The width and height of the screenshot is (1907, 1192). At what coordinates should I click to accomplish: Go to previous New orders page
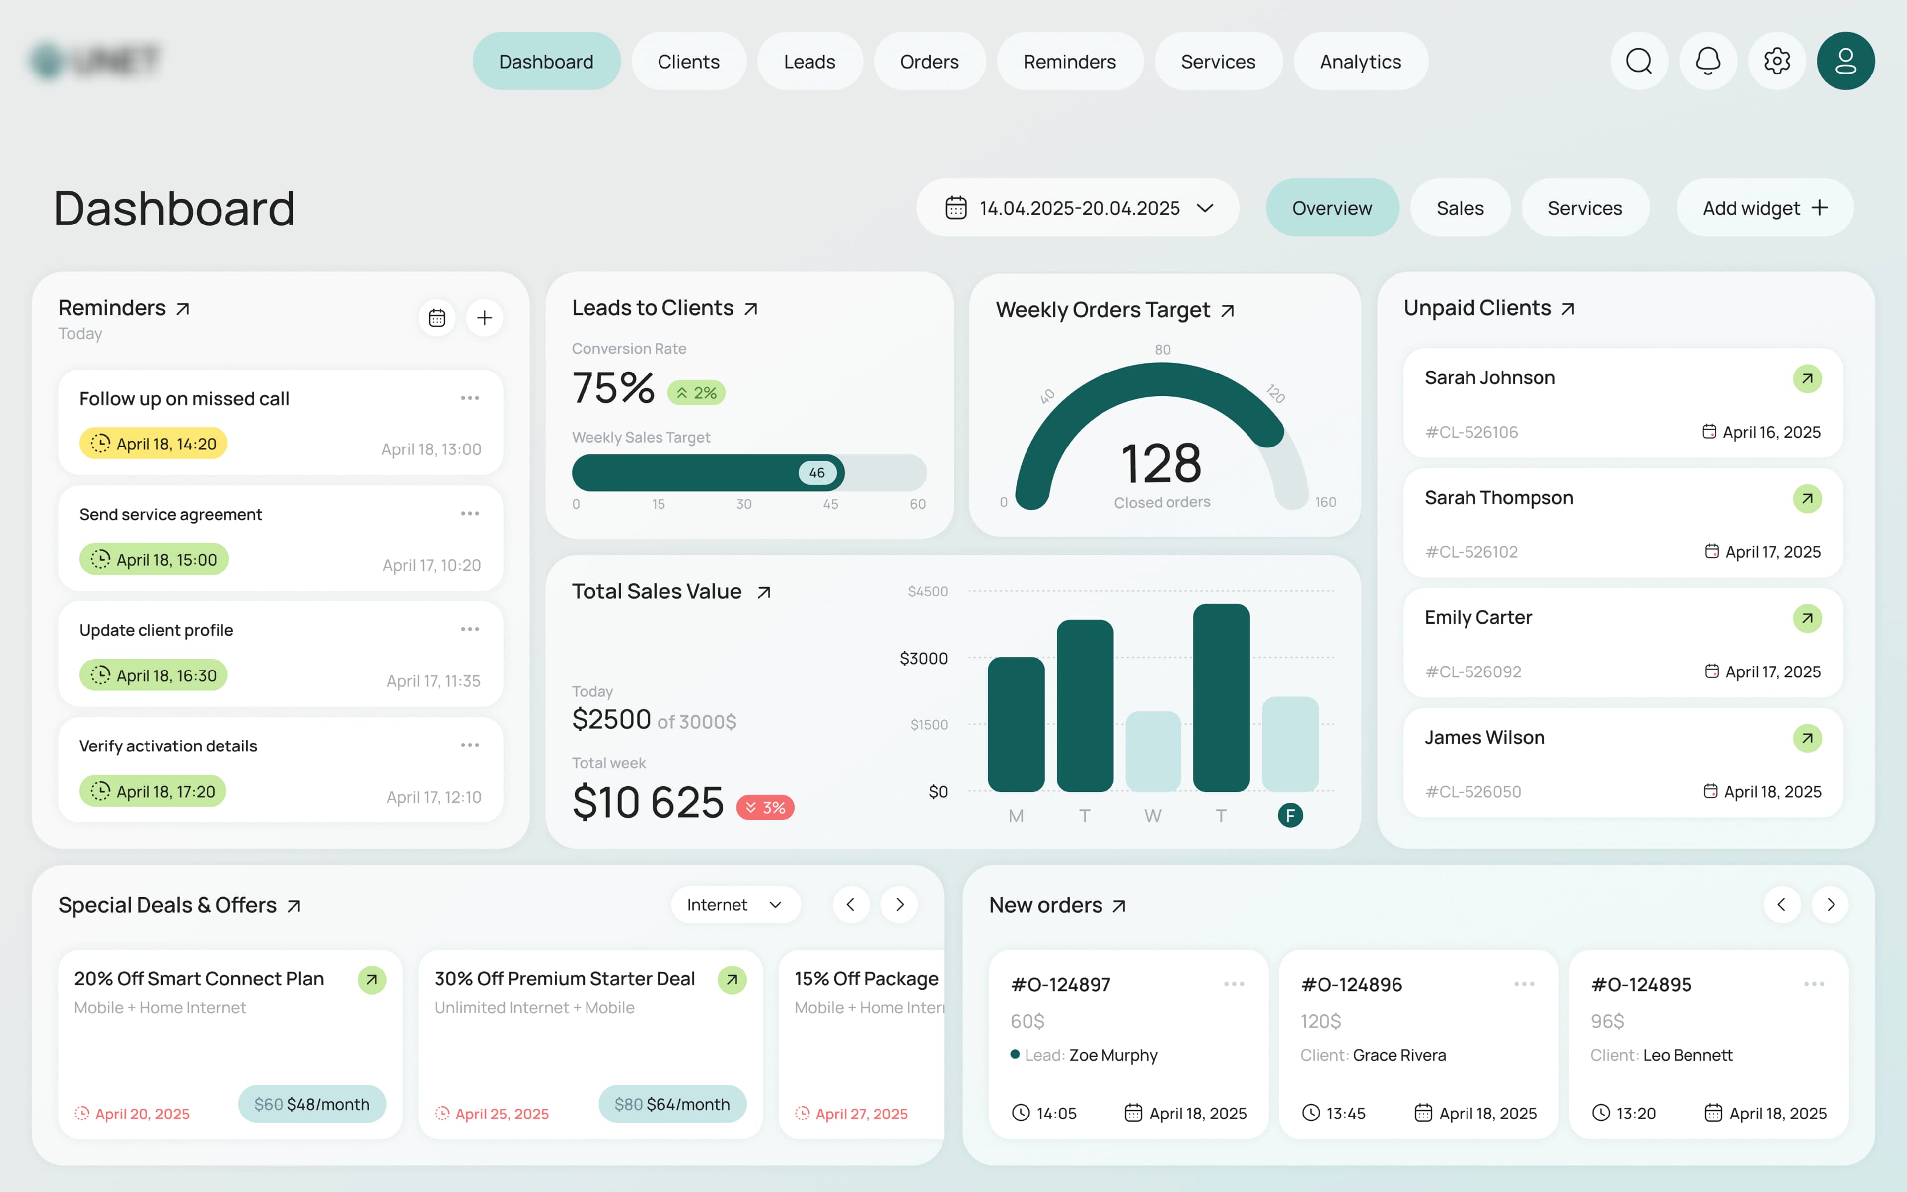[1782, 905]
